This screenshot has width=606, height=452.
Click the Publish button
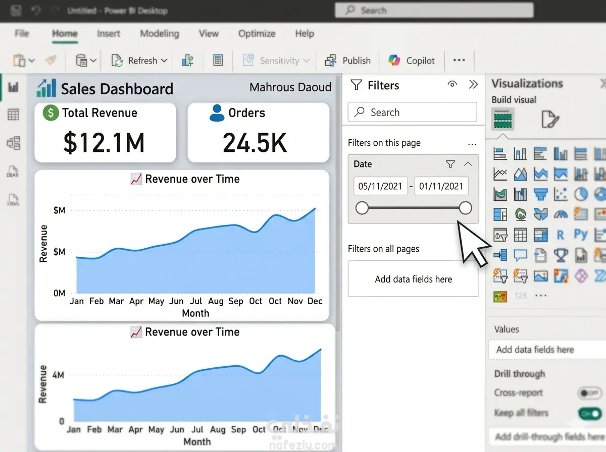pos(348,61)
